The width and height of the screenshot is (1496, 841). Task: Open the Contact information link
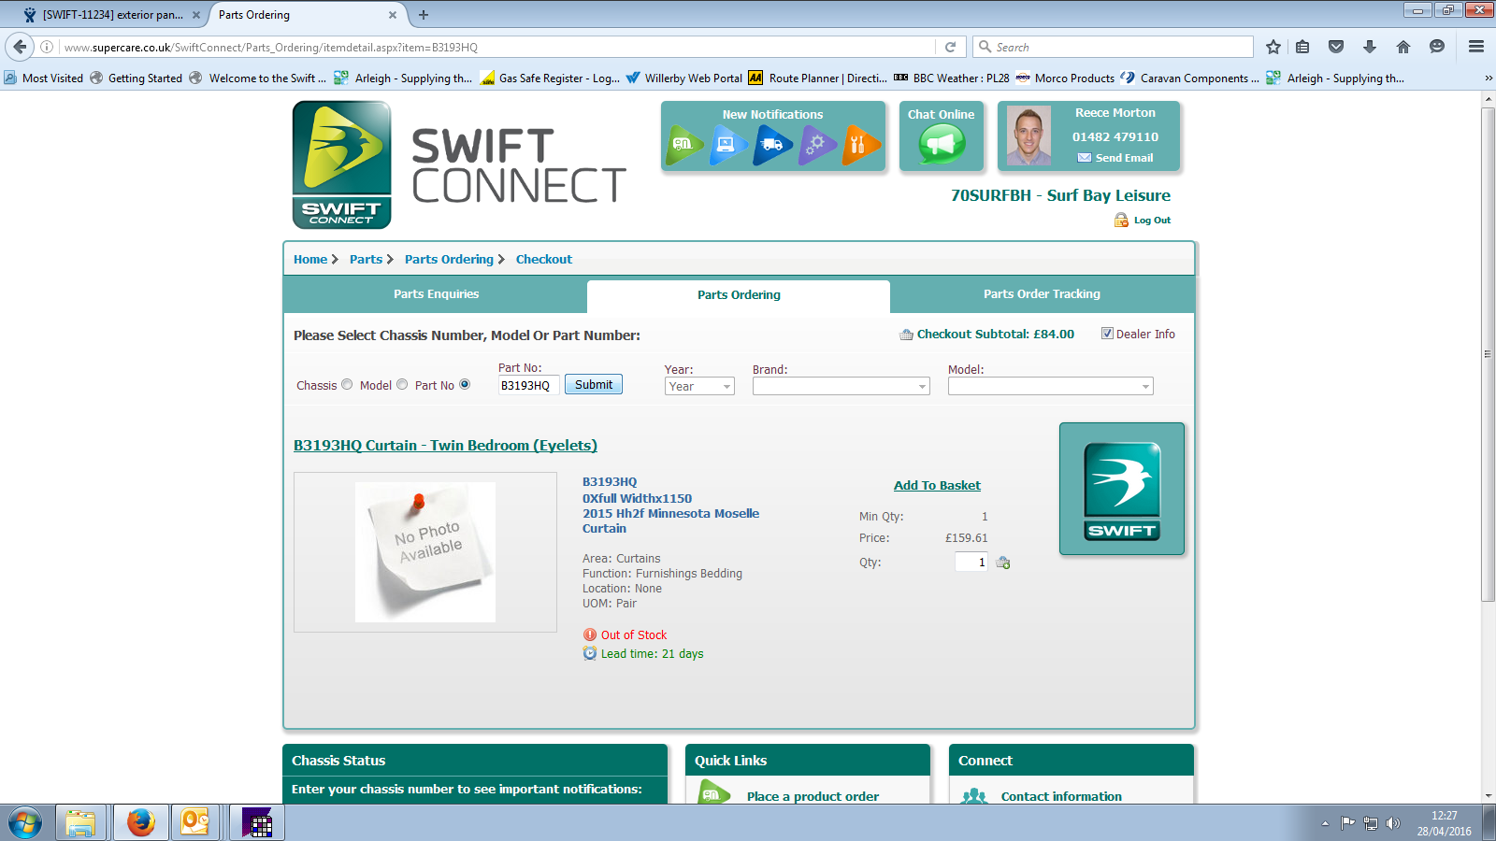[1061, 796]
